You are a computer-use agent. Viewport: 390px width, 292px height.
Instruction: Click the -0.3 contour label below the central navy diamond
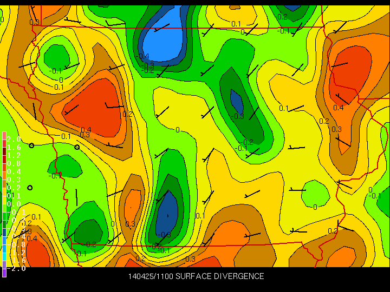coord(238,116)
